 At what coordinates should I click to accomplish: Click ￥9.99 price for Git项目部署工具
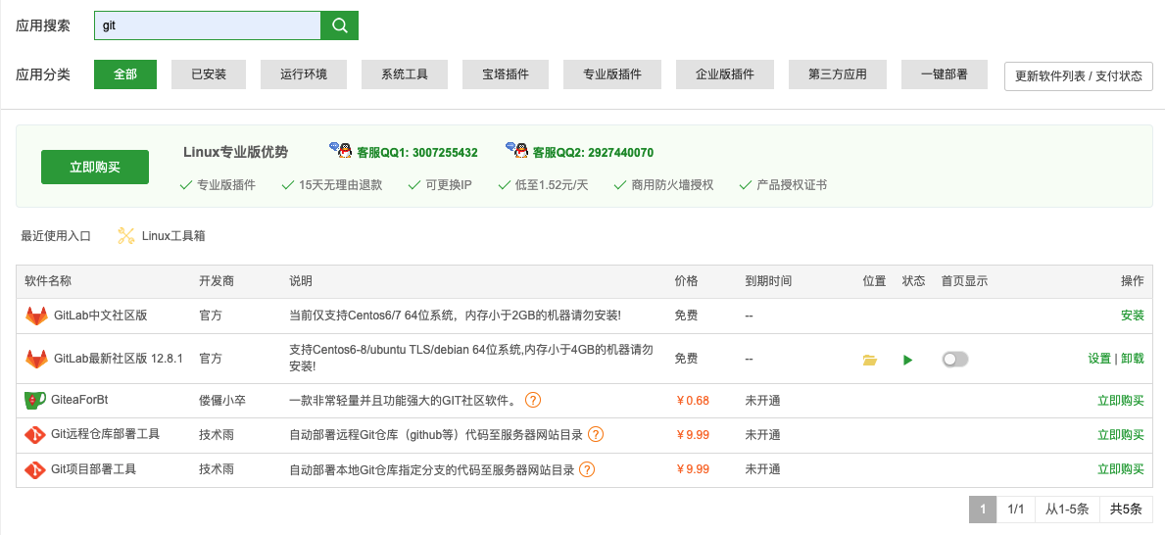click(693, 469)
